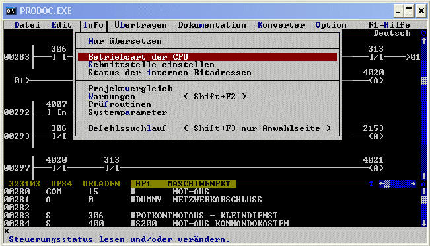Click horizontal scrollbar thumb
The height and width of the screenshot is (246, 430).
387,184
